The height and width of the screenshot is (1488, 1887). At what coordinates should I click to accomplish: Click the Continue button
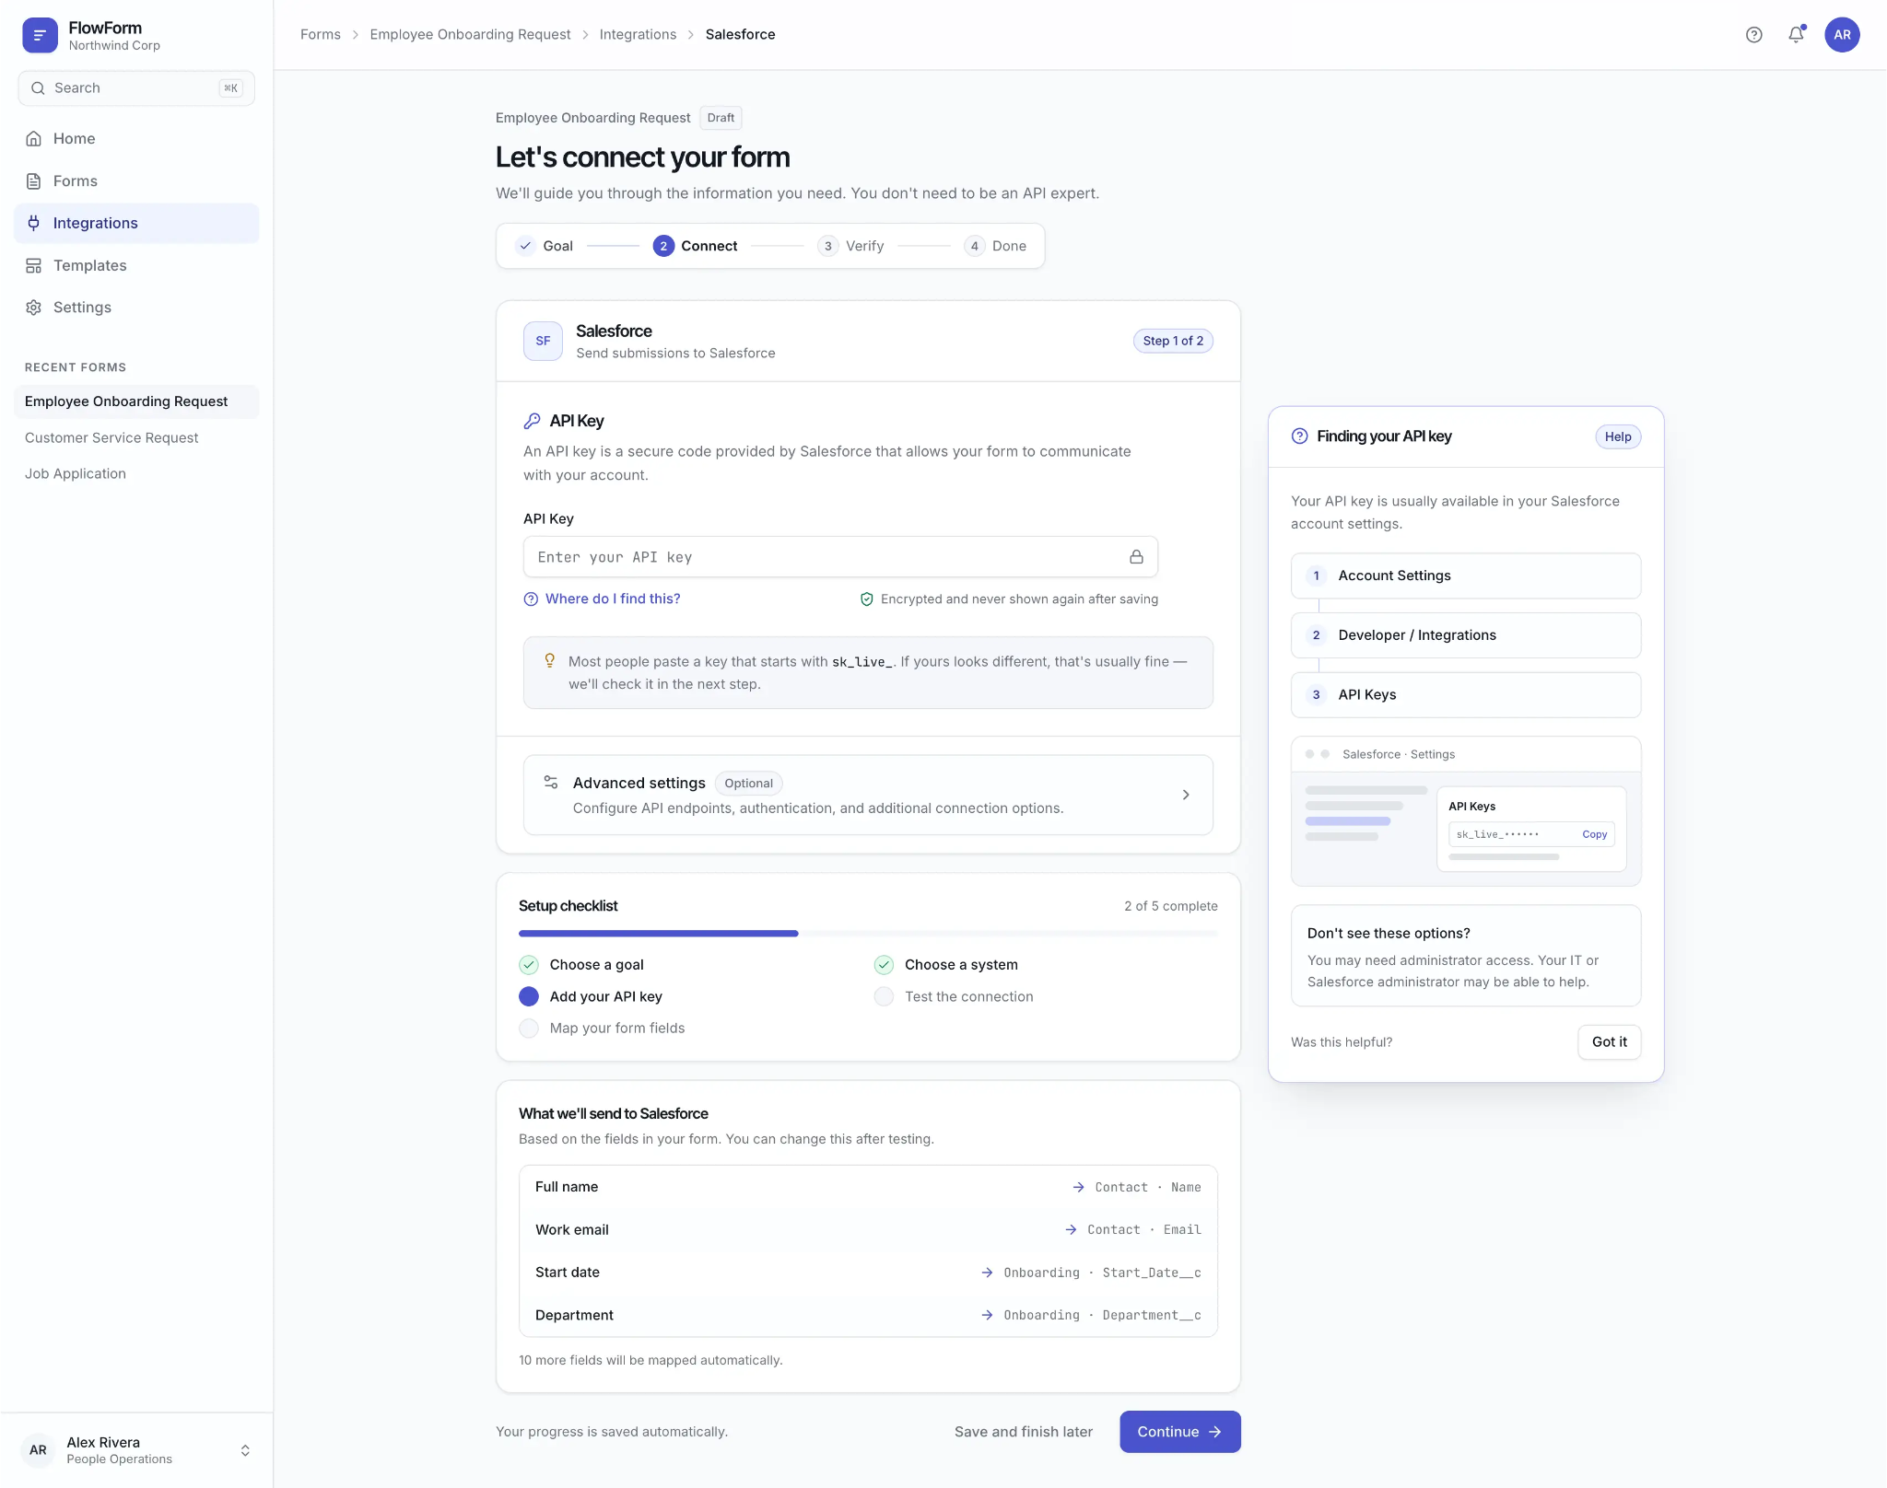[x=1179, y=1432]
